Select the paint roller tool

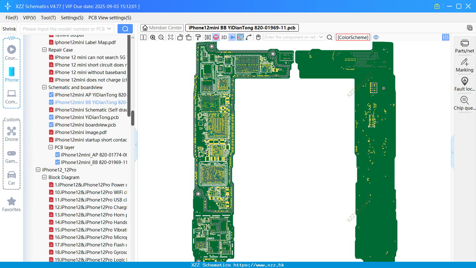coord(198,37)
